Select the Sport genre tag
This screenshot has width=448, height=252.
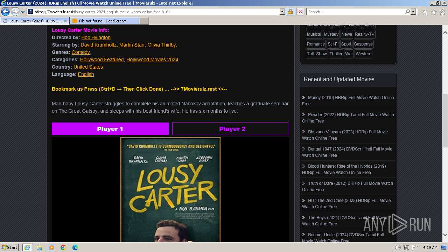(x=346, y=44)
